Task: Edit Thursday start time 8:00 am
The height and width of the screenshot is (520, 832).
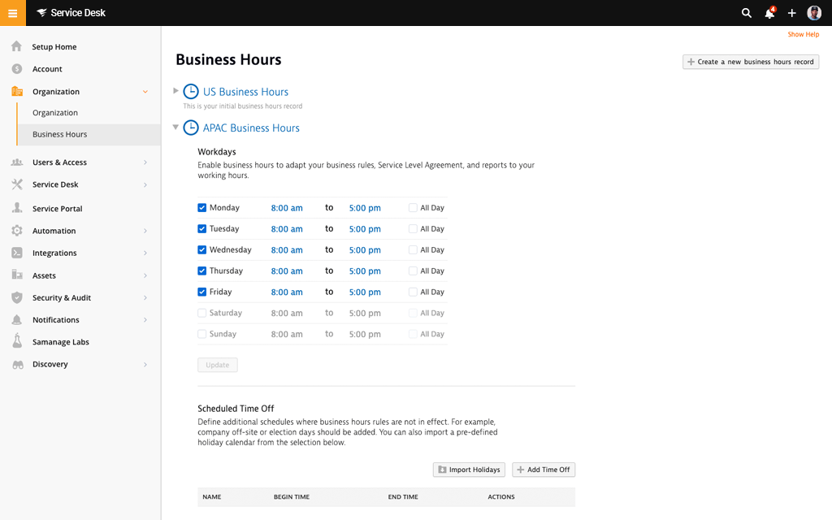Action: pyautogui.click(x=287, y=271)
